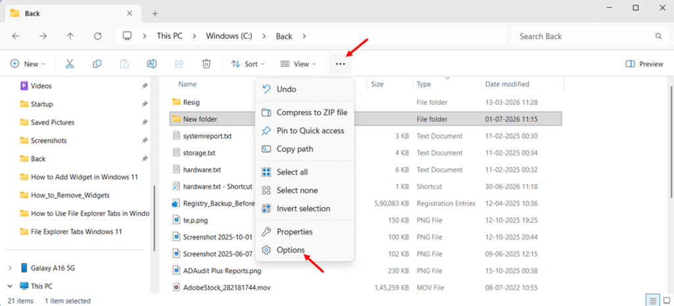674x306 pixels.
Task: Sort by the Type column header
Action: 424,85
